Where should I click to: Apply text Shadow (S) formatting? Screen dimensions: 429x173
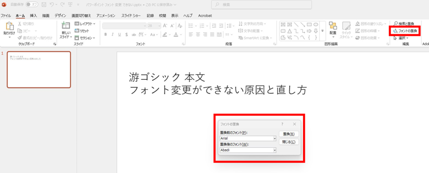[126, 35]
